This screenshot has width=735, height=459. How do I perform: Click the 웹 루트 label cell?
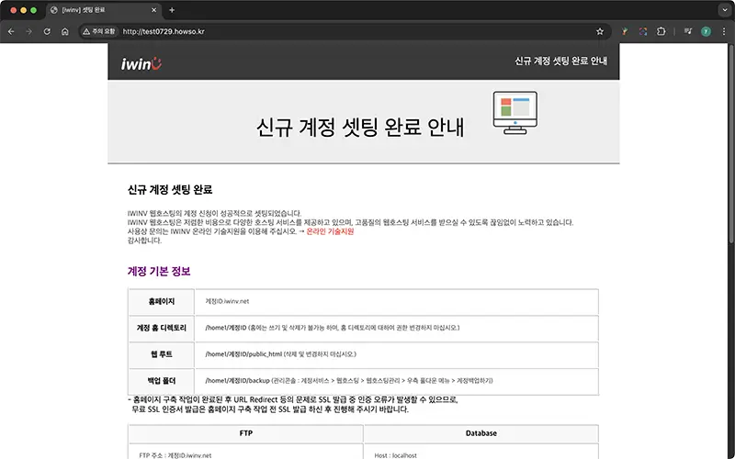pyautogui.click(x=162, y=354)
